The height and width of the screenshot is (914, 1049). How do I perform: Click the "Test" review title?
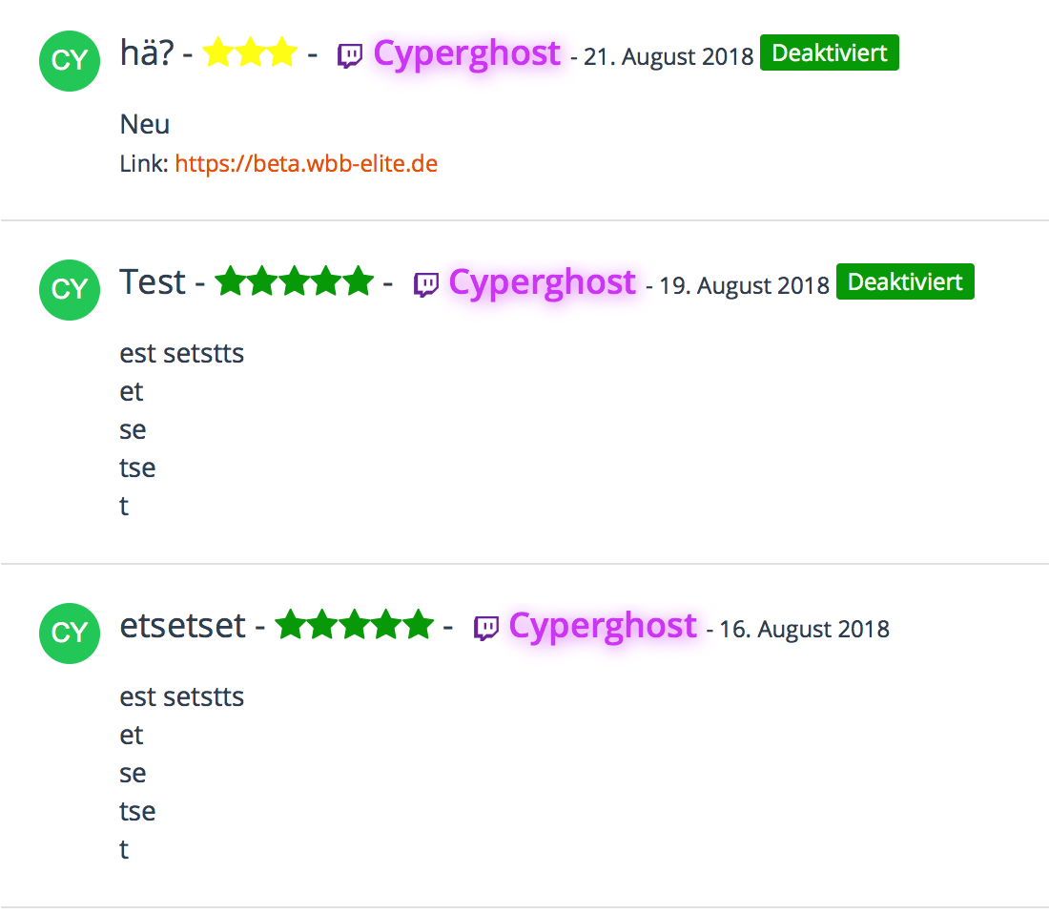coord(153,282)
